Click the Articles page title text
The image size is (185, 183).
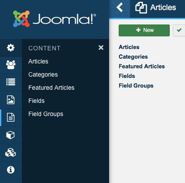tap(163, 7)
